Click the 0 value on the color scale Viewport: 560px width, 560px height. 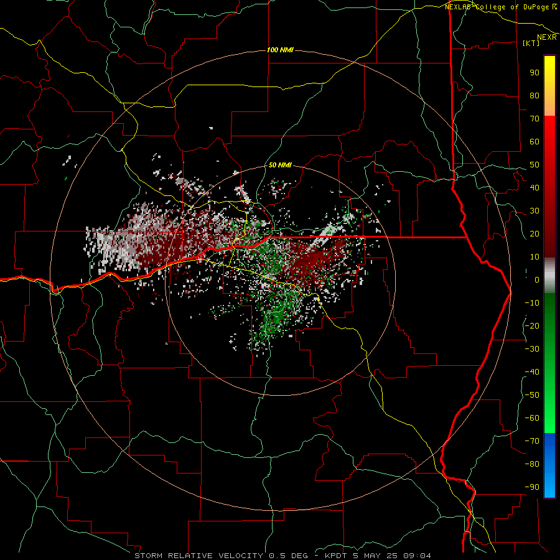point(537,279)
